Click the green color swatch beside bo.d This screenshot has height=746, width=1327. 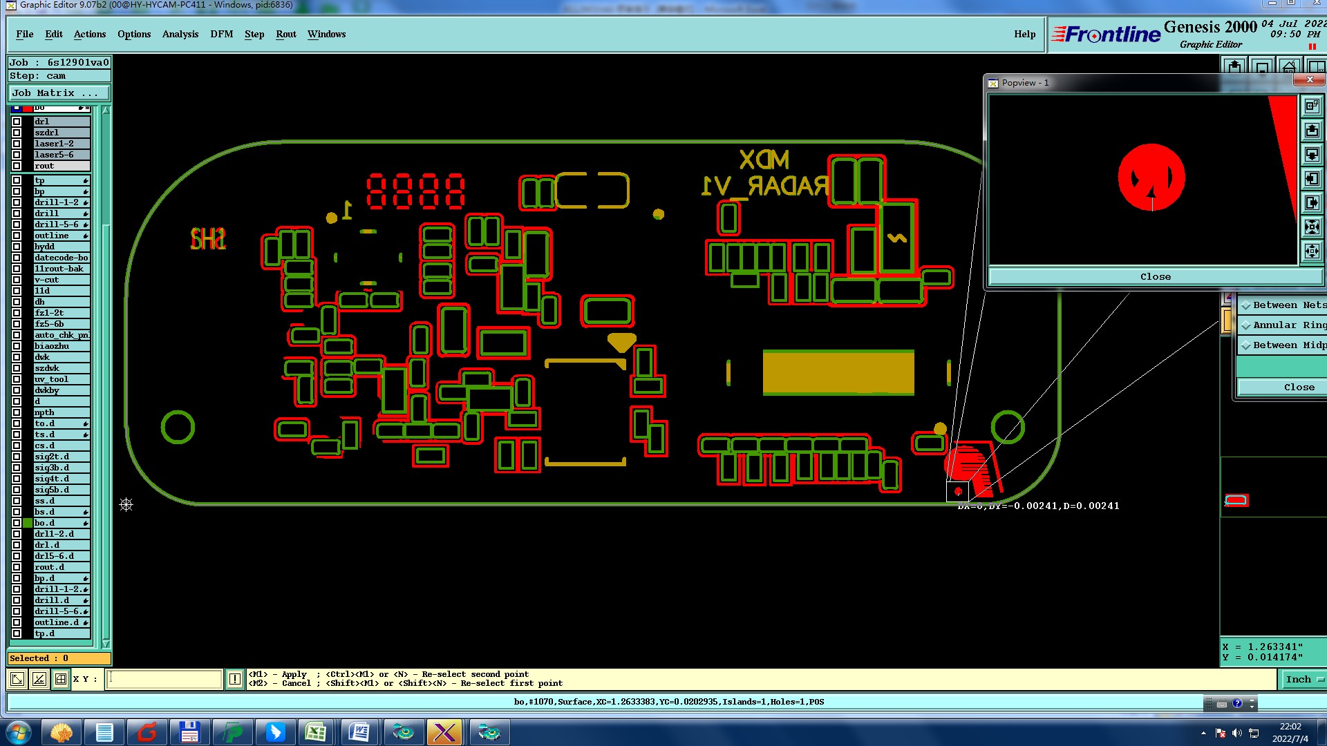point(28,523)
